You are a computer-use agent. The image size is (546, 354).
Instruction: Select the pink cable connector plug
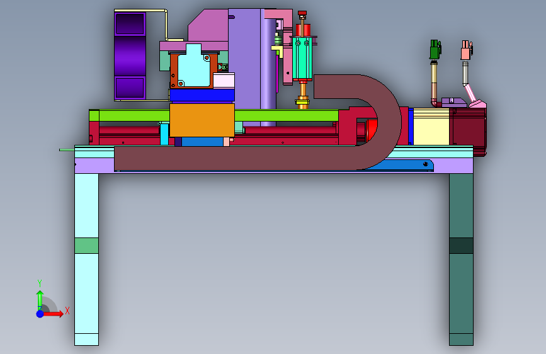point(467,50)
